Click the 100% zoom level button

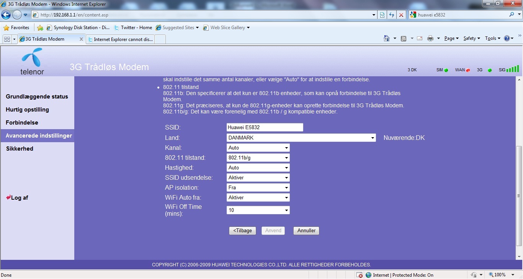(x=497, y=275)
